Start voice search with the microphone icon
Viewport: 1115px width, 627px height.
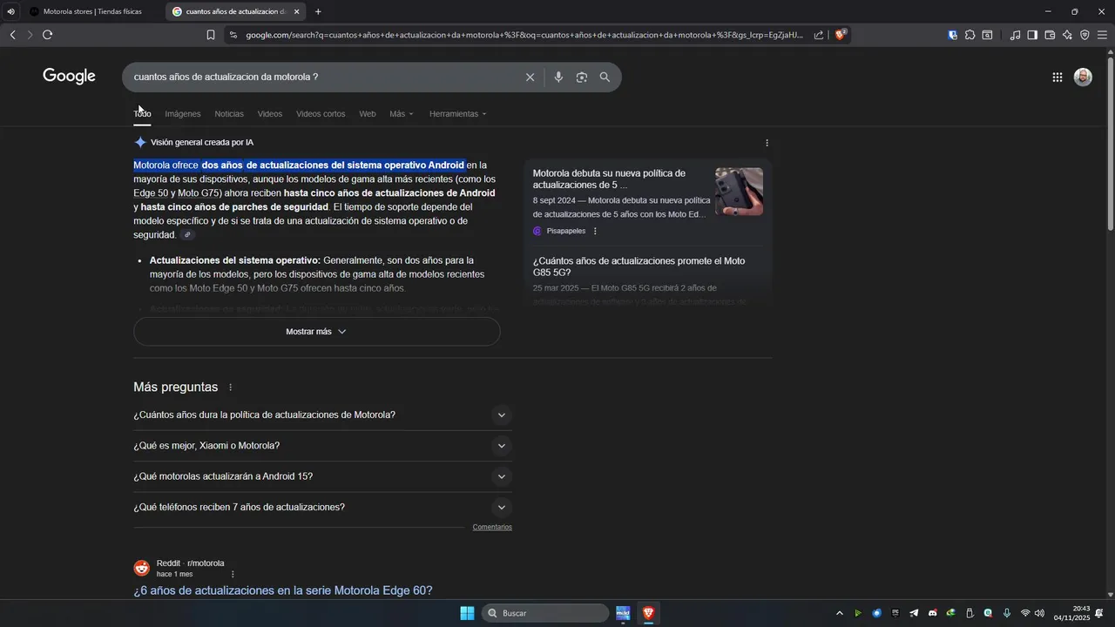tap(558, 77)
